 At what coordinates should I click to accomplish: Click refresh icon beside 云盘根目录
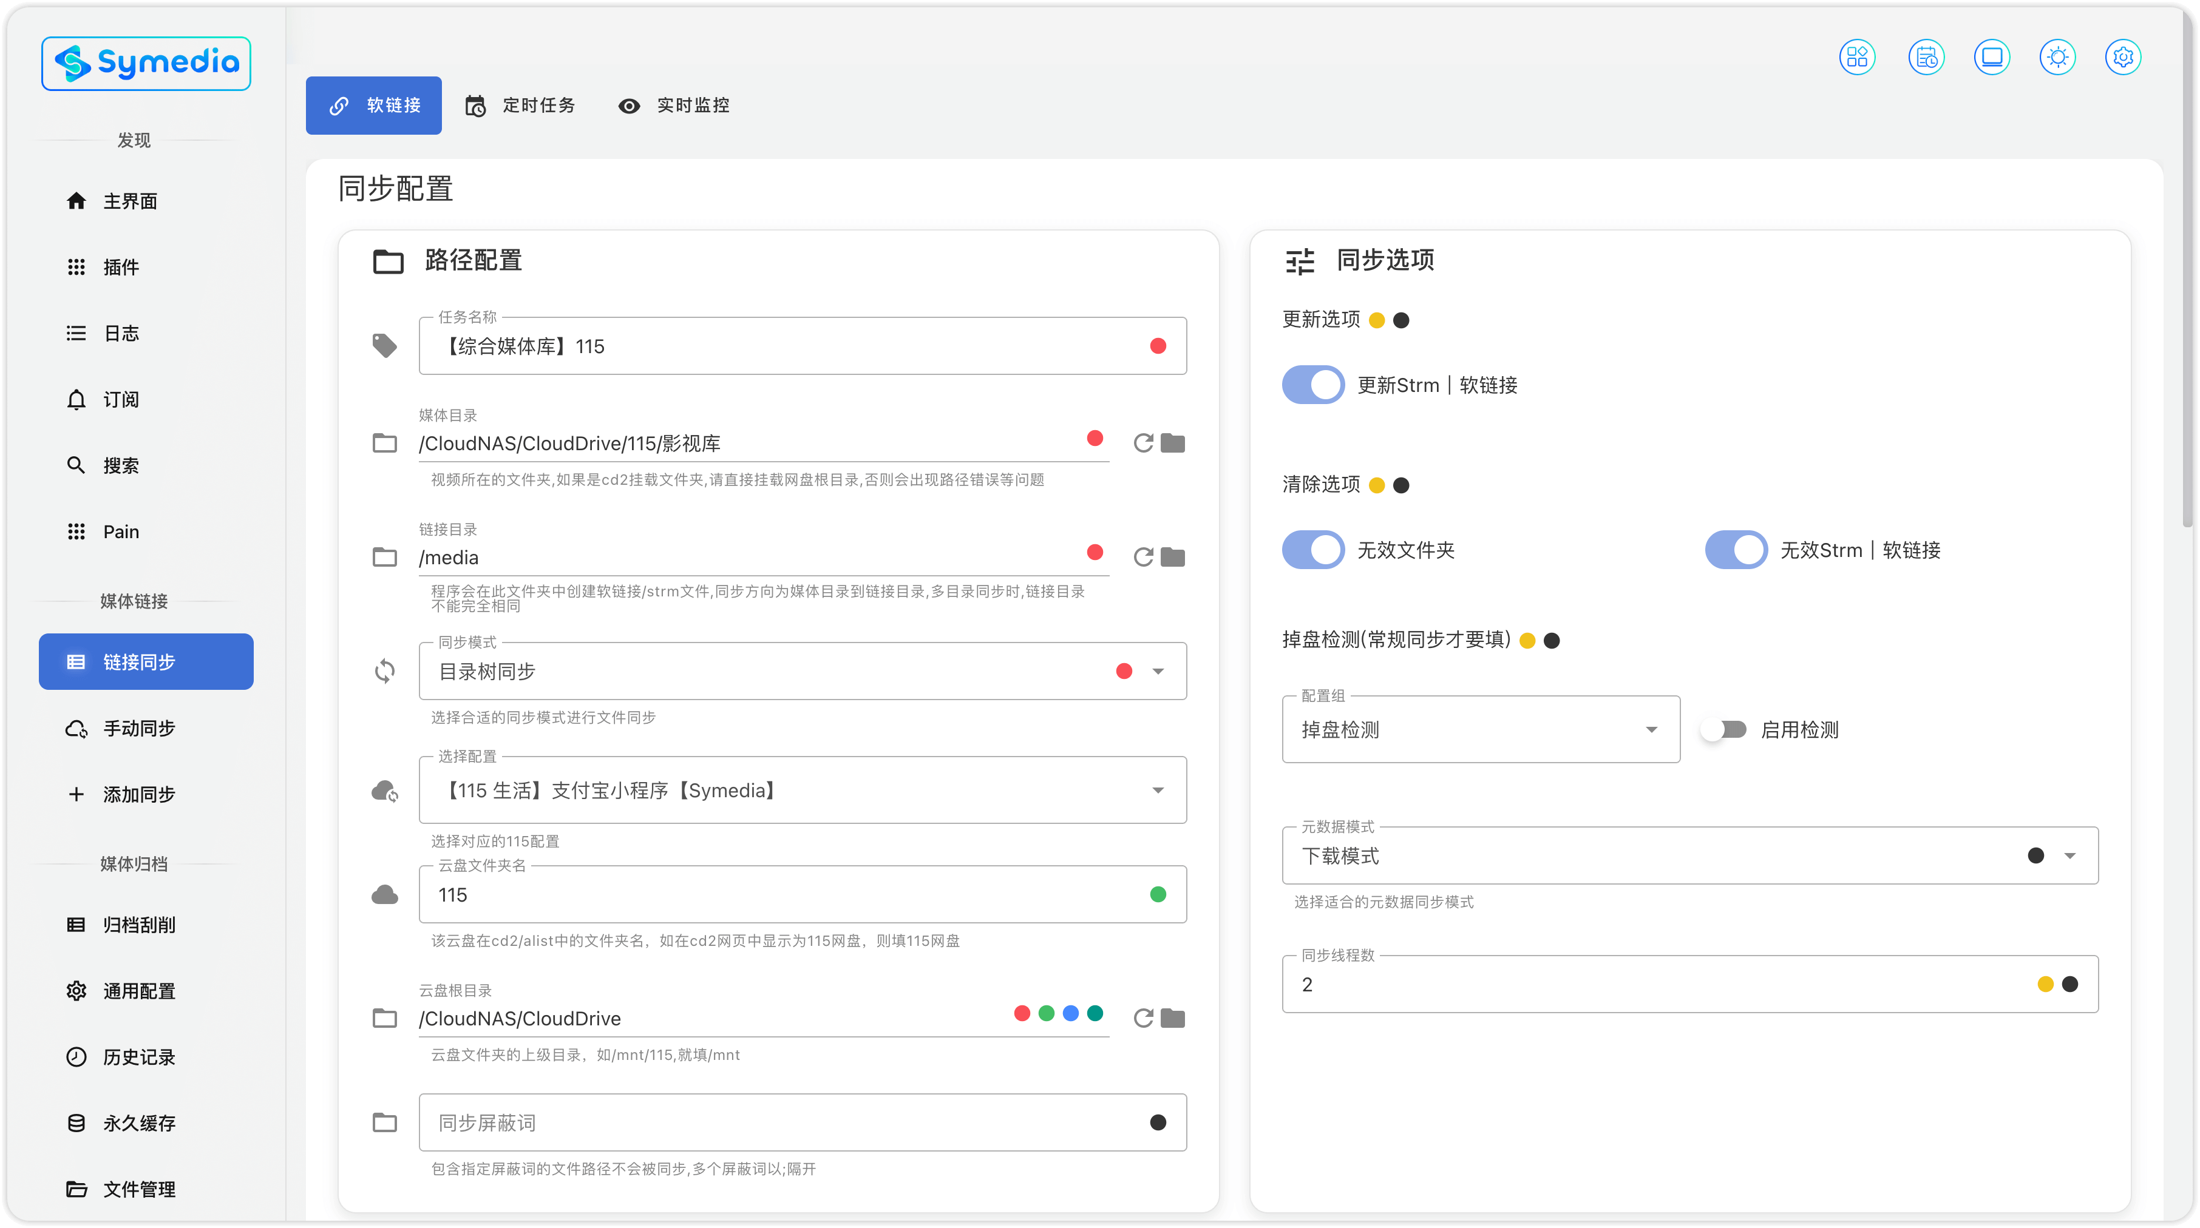pyautogui.click(x=1142, y=1018)
